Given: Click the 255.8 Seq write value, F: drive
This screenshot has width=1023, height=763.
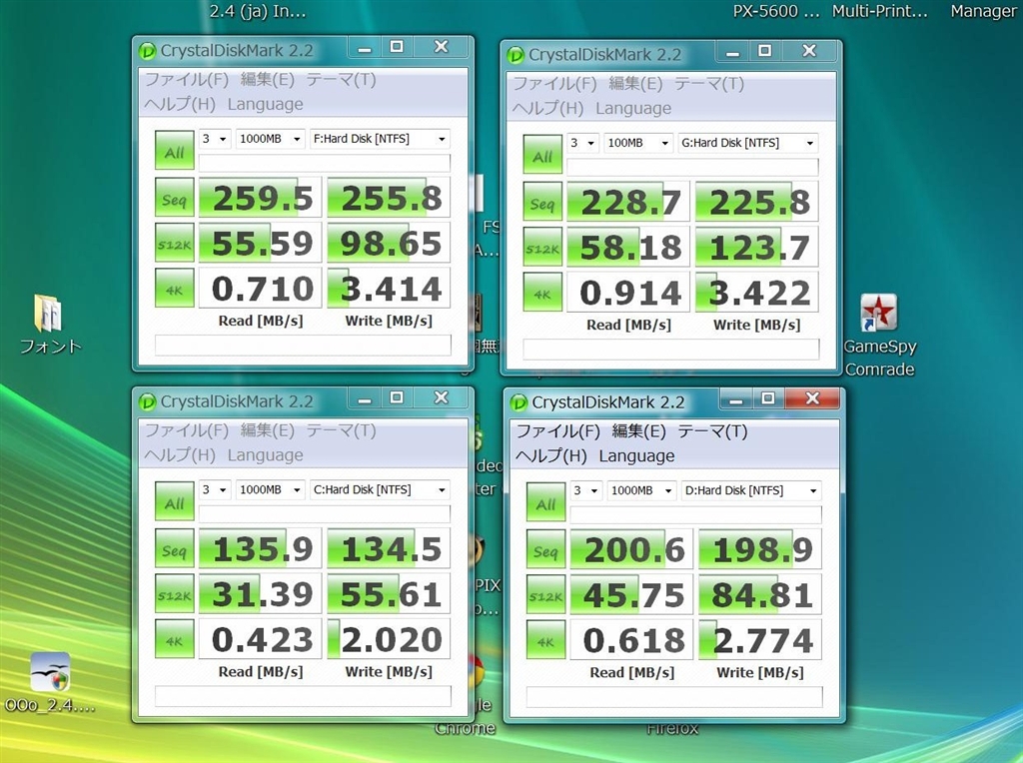Looking at the screenshot, I should click(x=389, y=198).
